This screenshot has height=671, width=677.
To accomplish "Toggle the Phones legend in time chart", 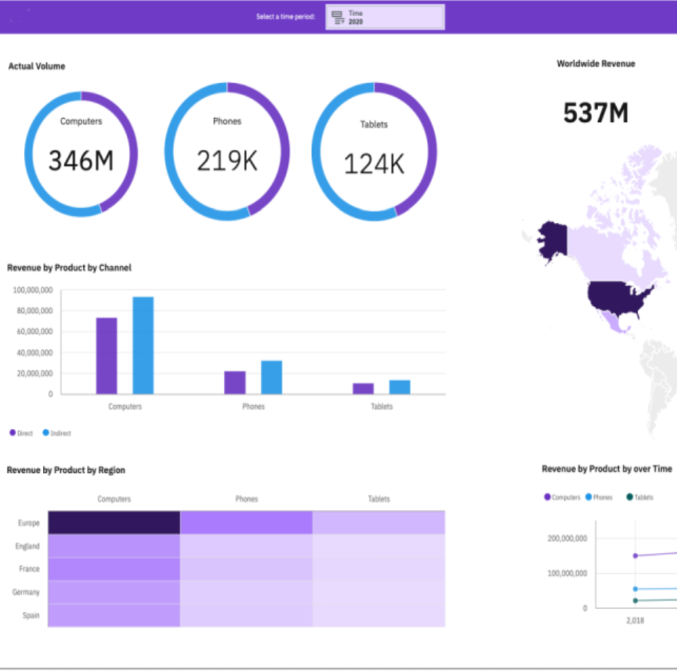I will point(599,497).
